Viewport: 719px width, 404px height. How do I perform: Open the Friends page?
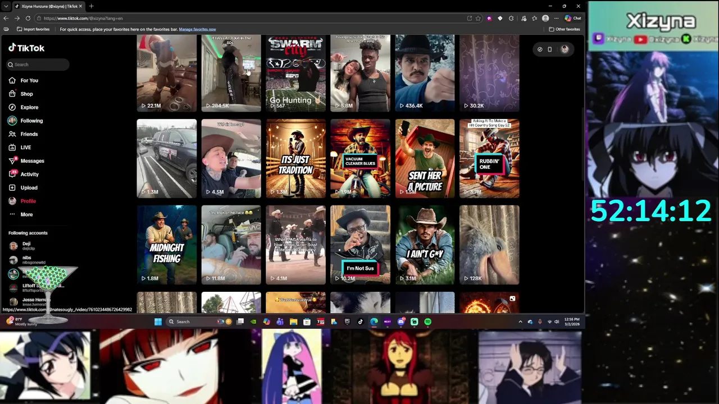tap(23, 134)
